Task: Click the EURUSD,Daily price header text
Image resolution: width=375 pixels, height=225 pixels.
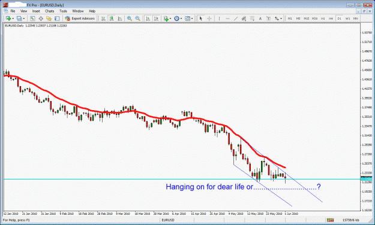Action: pos(36,26)
